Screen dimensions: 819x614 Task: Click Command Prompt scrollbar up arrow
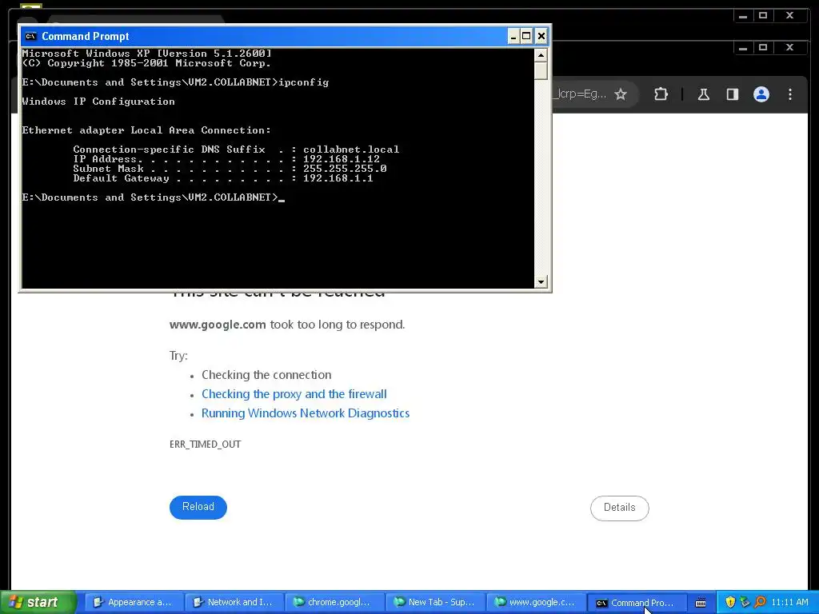pyautogui.click(x=541, y=55)
